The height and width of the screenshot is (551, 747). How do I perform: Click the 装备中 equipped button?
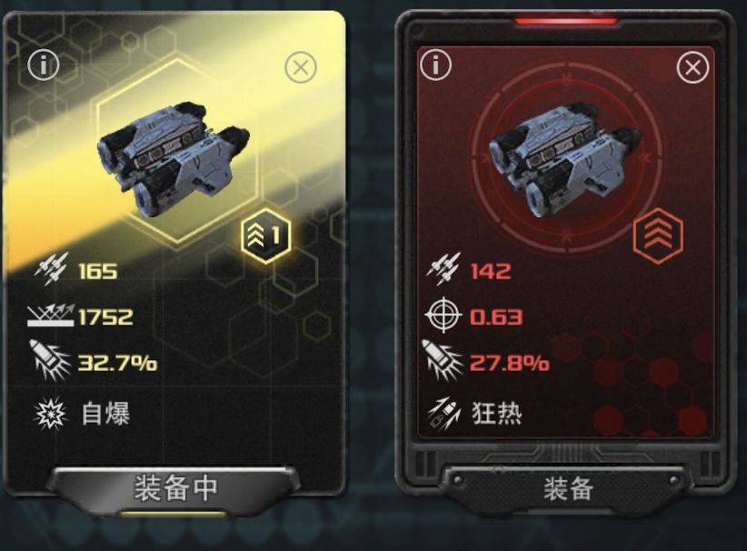175,489
